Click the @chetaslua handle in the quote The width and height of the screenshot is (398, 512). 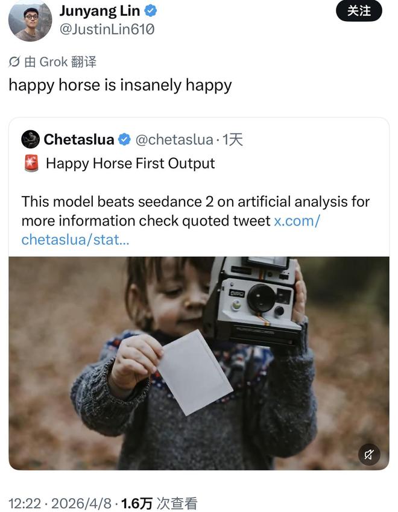pyautogui.click(x=174, y=140)
